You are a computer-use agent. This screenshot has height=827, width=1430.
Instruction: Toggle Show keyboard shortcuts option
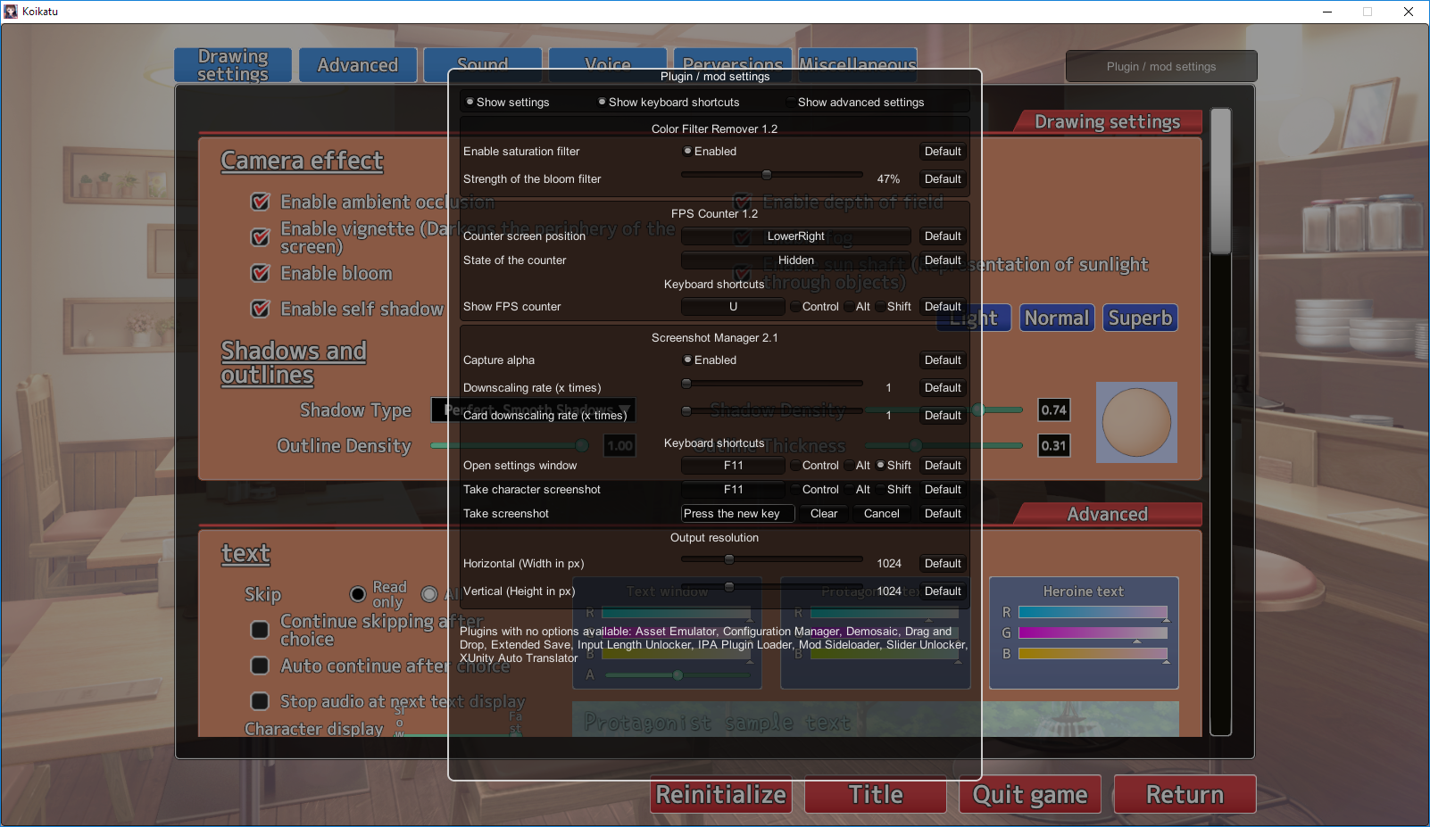tap(669, 103)
